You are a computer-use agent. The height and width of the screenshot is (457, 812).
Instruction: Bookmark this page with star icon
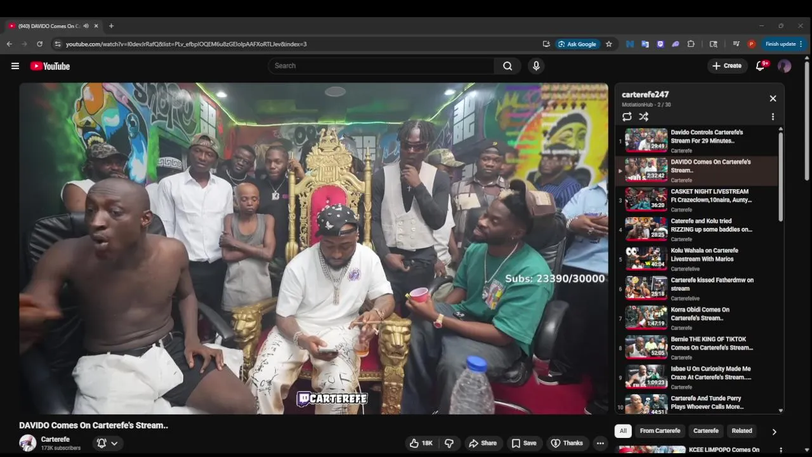pyautogui.click(x=609, y=44)
